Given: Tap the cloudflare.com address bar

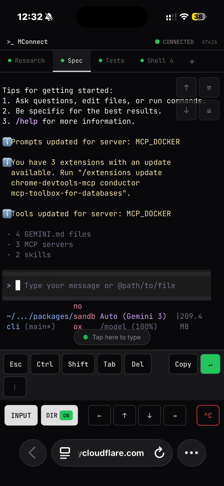Looking at the screenshot, I should (x=112, y=453).
